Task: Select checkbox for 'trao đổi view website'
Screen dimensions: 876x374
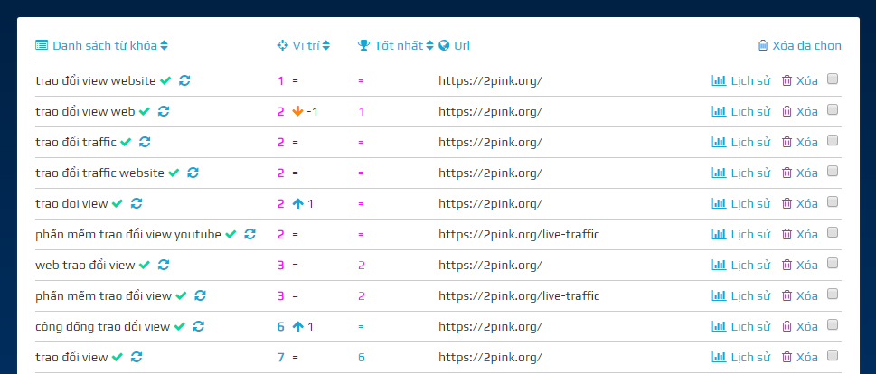Action: pyautogui.click(x=833, y=79)
